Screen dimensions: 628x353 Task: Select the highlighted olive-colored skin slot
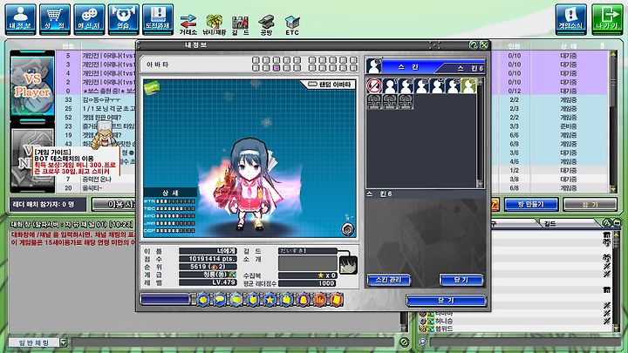(468, 85)
